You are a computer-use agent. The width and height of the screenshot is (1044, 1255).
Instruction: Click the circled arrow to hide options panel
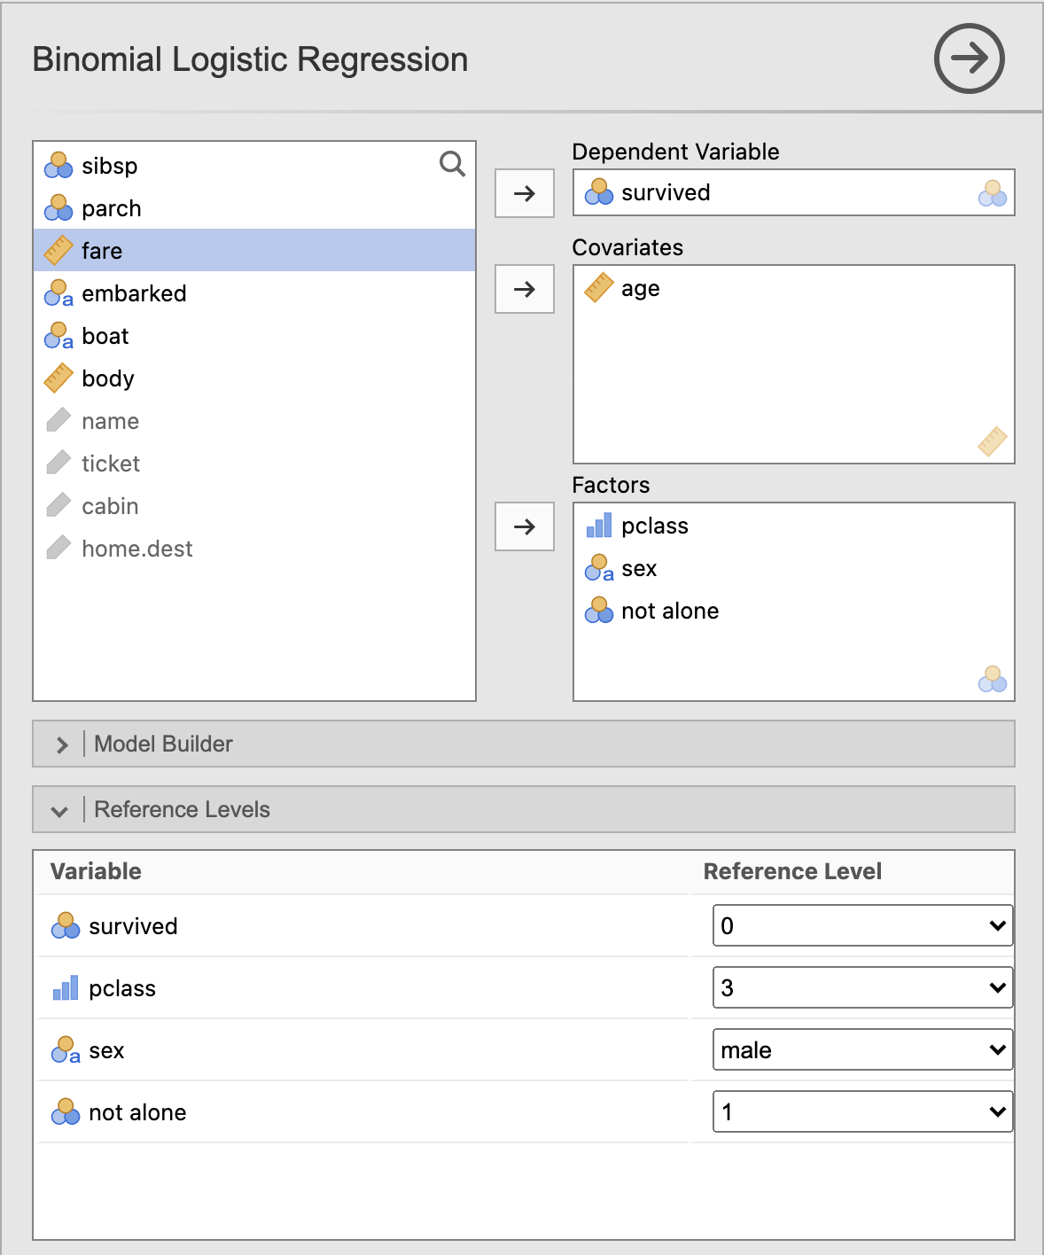pyautogui.click(x=969, y=58)
